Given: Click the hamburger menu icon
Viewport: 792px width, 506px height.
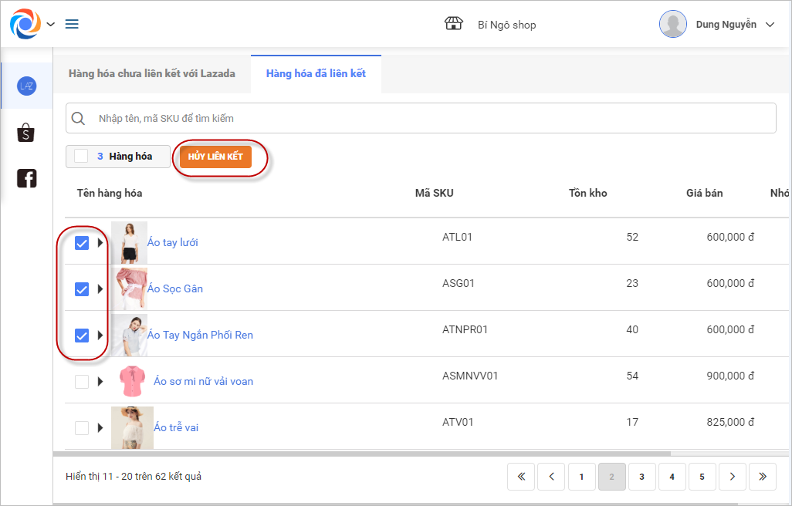Looking at the screenshot, I should click(72, 24).
